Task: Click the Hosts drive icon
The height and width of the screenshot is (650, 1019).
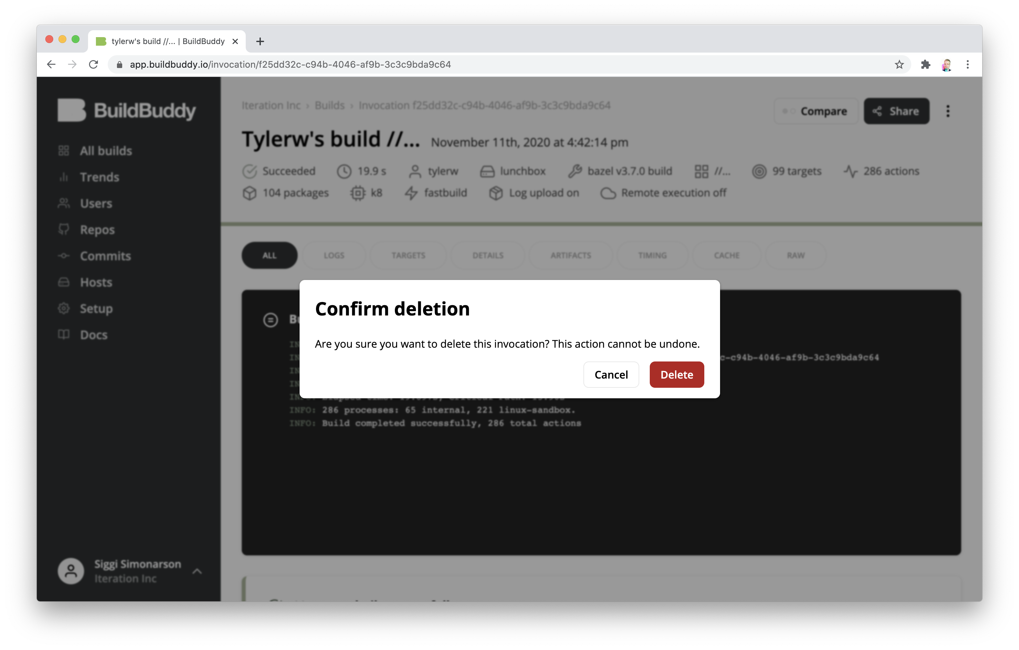Action: coord(63,282)
